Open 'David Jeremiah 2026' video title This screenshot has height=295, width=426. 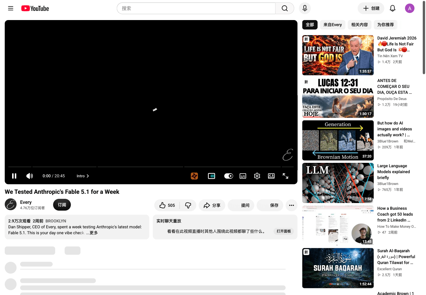(x=397, y=44)
